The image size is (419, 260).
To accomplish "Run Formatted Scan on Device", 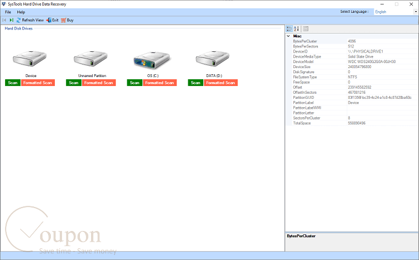I will click(x=38, y=83).
